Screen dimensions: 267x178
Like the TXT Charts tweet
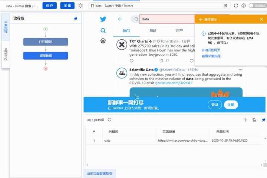[192, 61]
